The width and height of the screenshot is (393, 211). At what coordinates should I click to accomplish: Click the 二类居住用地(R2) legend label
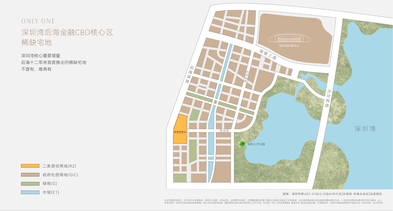(x=59, y=166)
